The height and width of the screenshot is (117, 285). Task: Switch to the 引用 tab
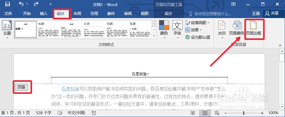pos(94,14)
